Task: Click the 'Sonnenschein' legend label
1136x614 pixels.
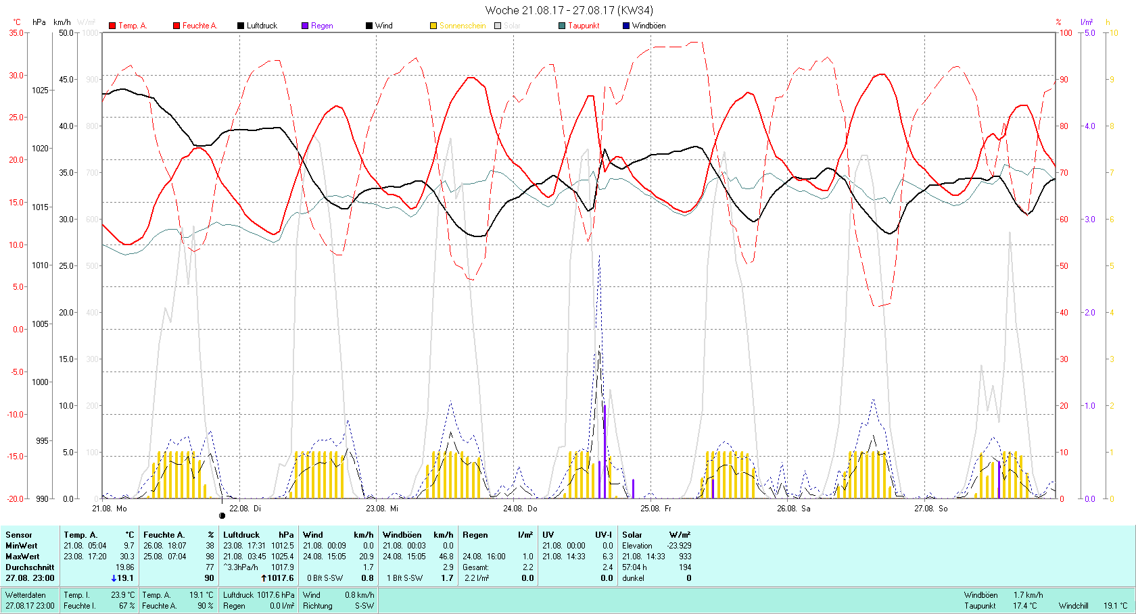Action: point(463,26)
